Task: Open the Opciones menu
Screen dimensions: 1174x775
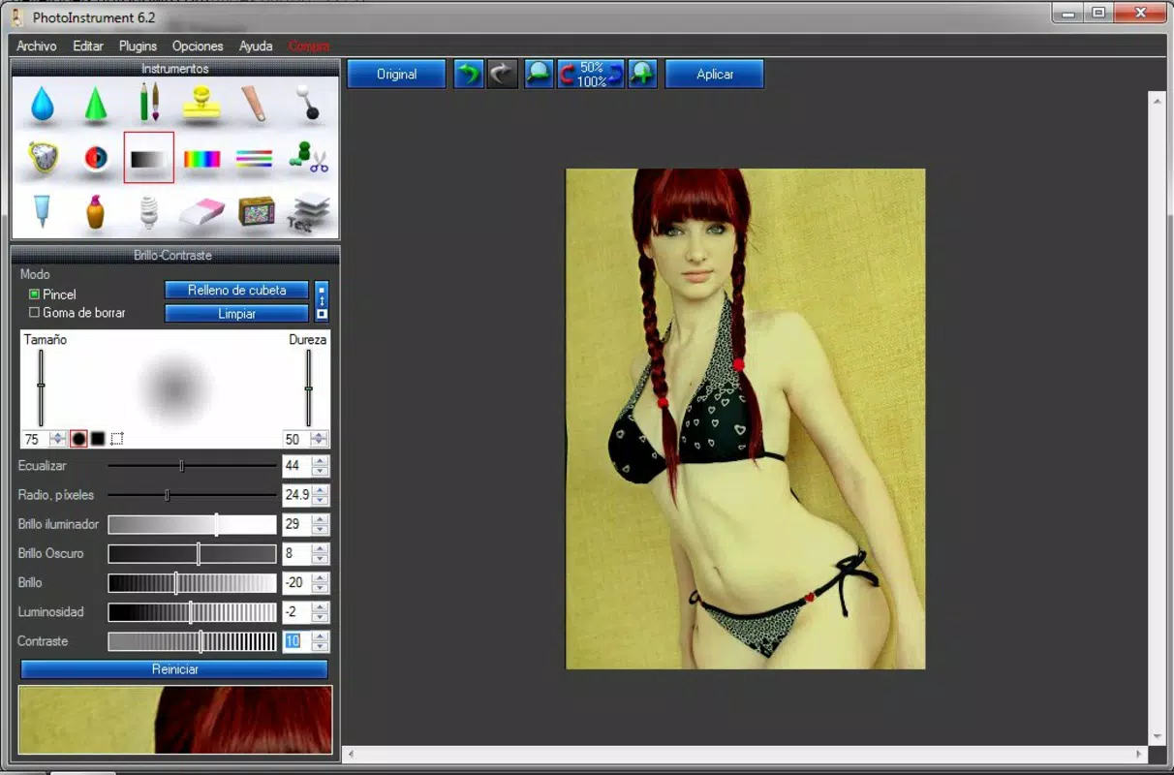Action: tap(198, 46)
